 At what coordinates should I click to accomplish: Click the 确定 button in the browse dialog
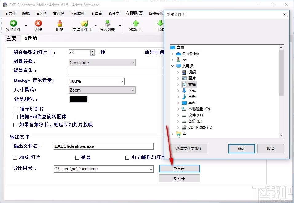point(241,149)
